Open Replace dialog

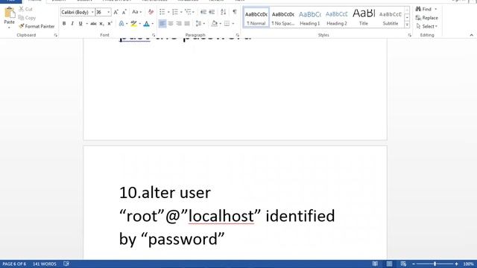(427, 18)
